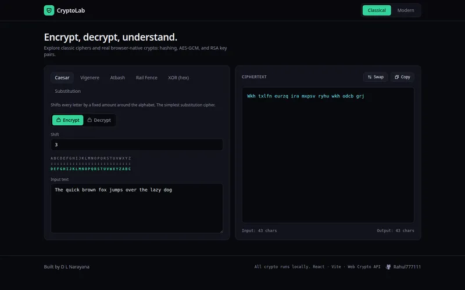Screen dimensions: 465x290
Task: Click the plain alphabet row A to Z
Action: [91, 158]
